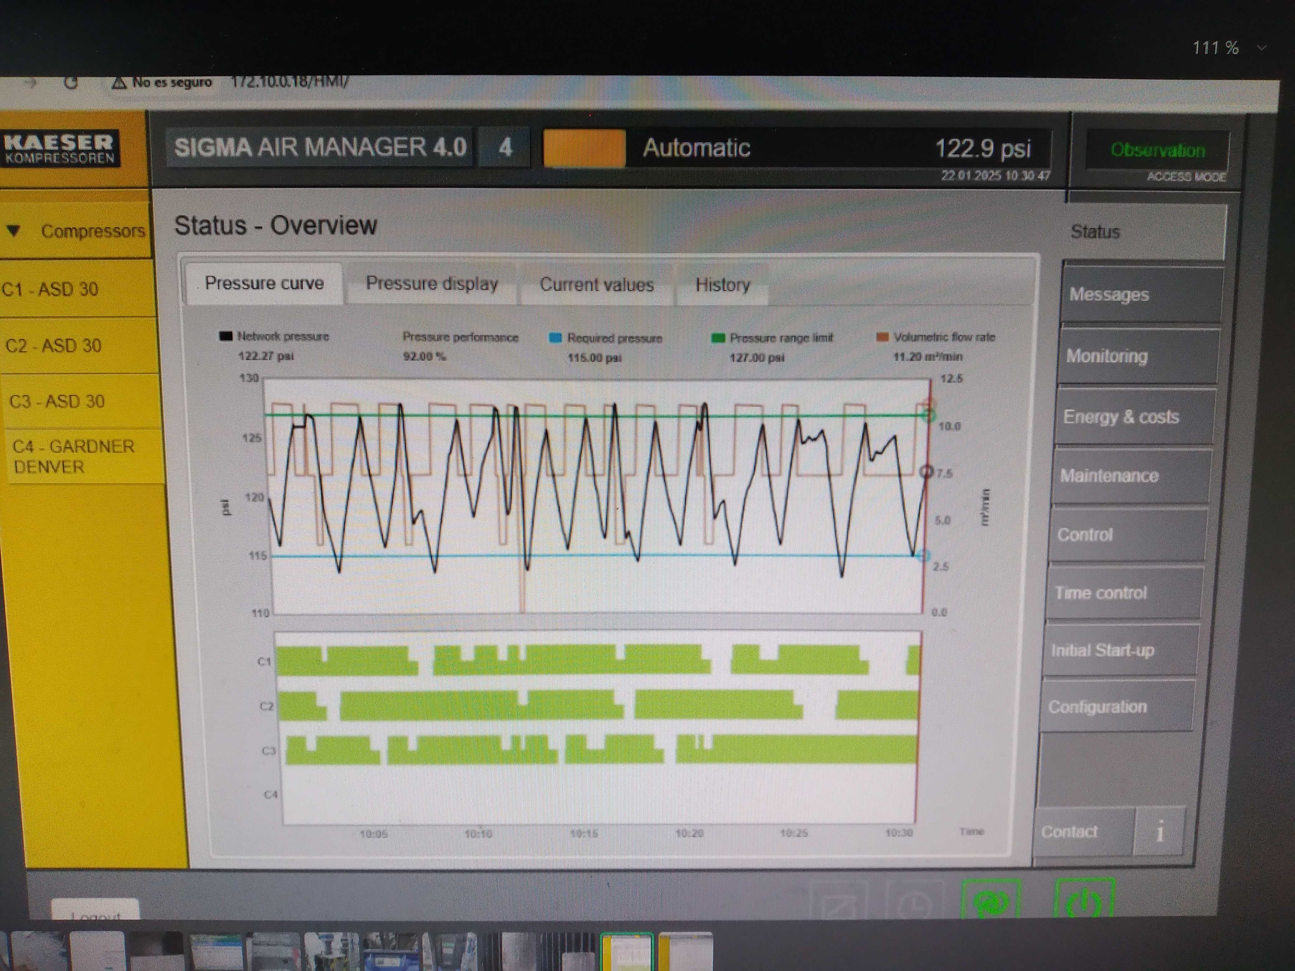Select the green-bordered thumbnail in photo filmstrip
This screenshot has width=1295, height=971.
[627, 952]
